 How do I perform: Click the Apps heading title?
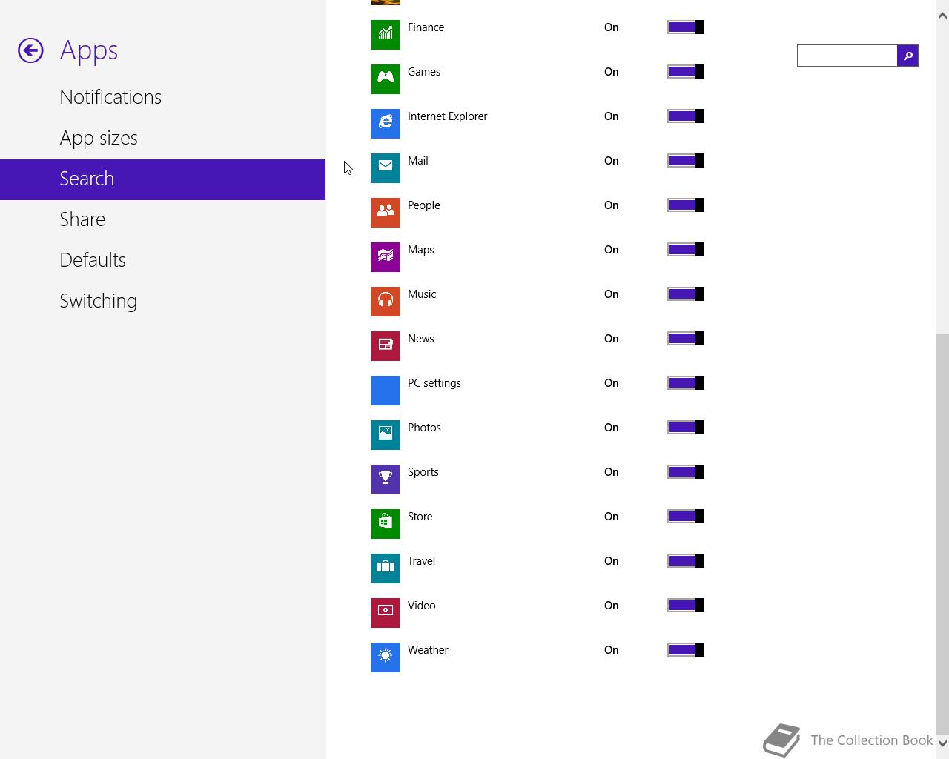tap(89, 51)
